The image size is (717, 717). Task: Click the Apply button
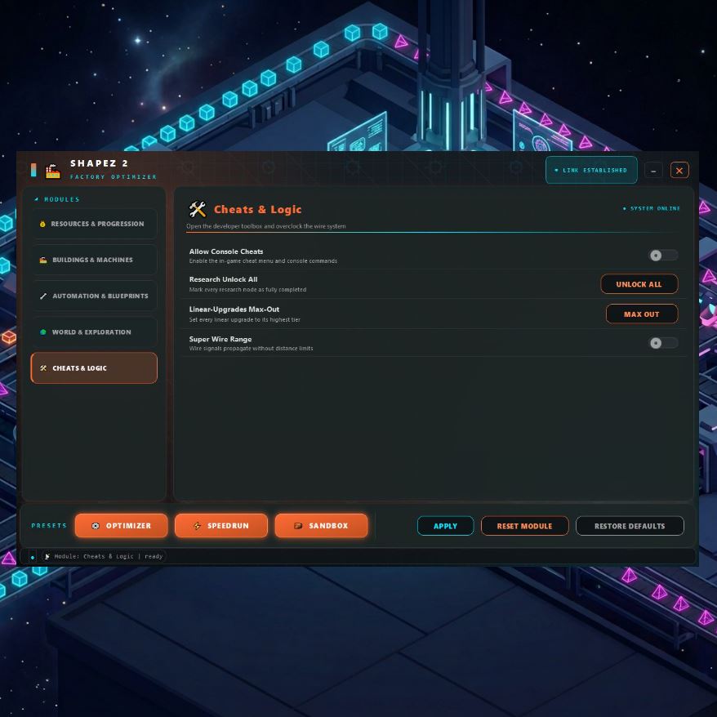click(x=445, y=527)
